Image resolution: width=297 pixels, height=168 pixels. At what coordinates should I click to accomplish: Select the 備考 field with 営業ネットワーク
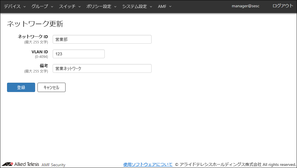pos(102,68)
